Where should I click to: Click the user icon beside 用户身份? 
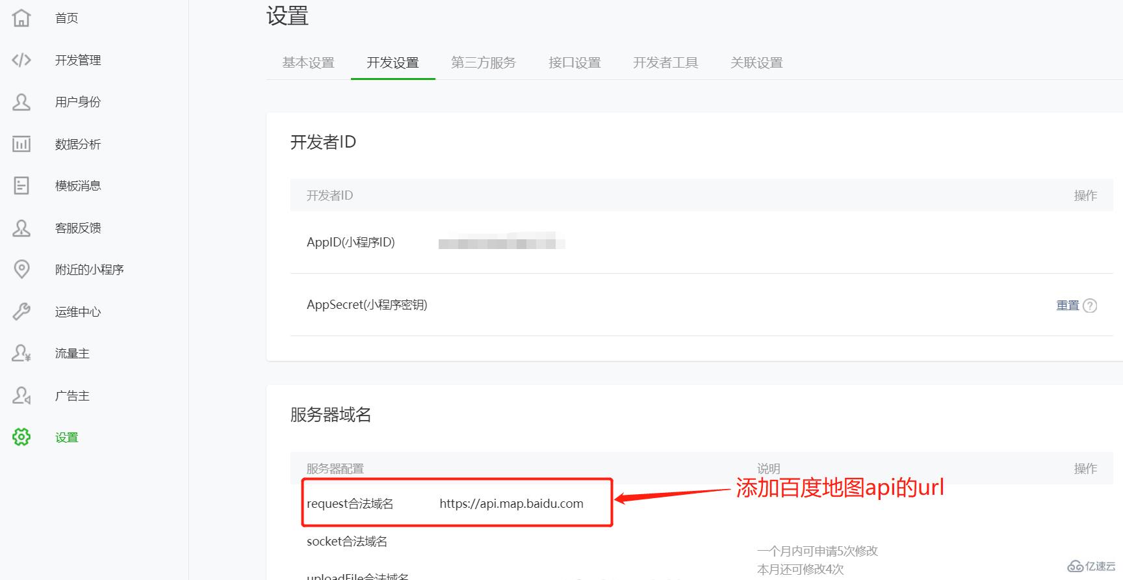[21, 102]
